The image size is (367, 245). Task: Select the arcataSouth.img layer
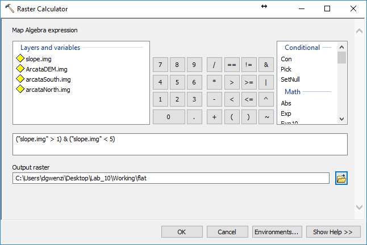pos(48,79)
